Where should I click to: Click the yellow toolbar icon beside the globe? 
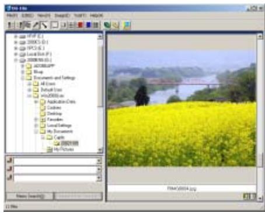coord(116,25)
